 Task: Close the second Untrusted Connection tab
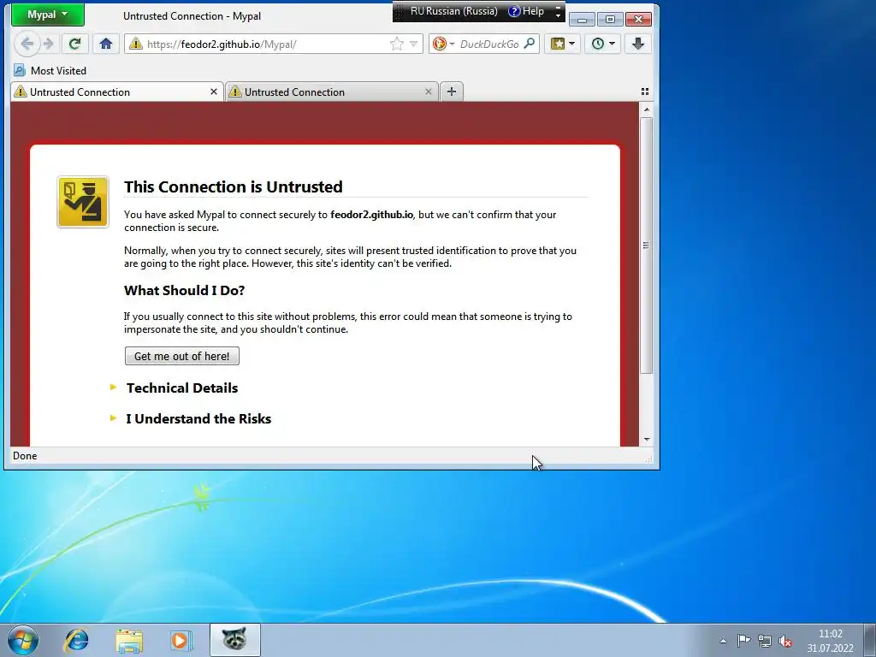[x=428, y=92]
